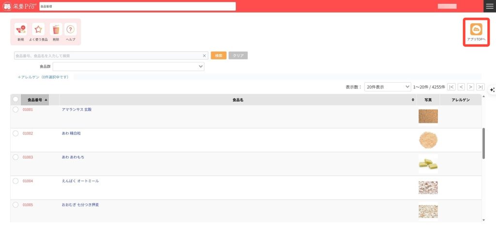The height and width of the screenshot is (247, 496).
Task: Click the 新規 (new food) icon
Action: (x=20, y=30)
